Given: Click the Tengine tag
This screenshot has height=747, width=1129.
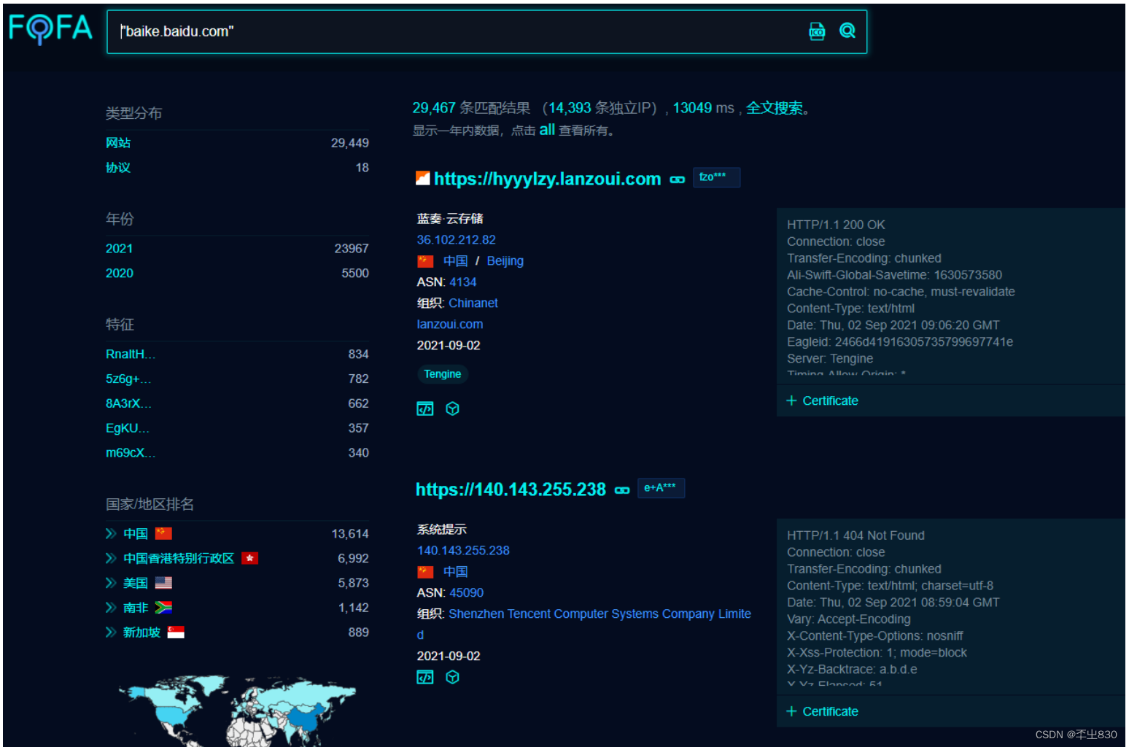Looking at the screenshot, I should coord(443,374).
